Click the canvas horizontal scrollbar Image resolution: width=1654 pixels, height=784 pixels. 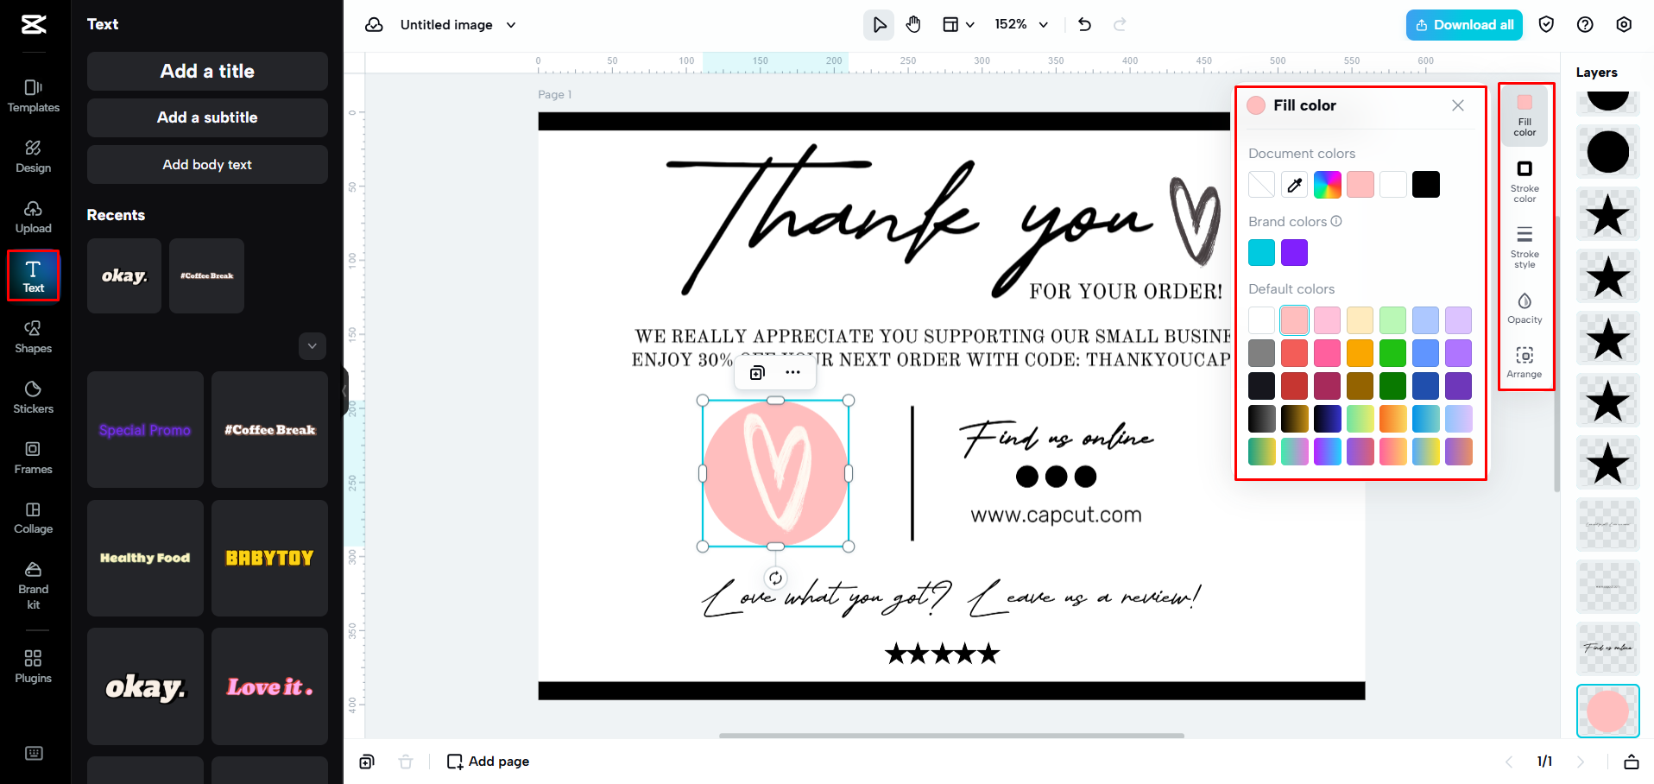coord(951,736)
